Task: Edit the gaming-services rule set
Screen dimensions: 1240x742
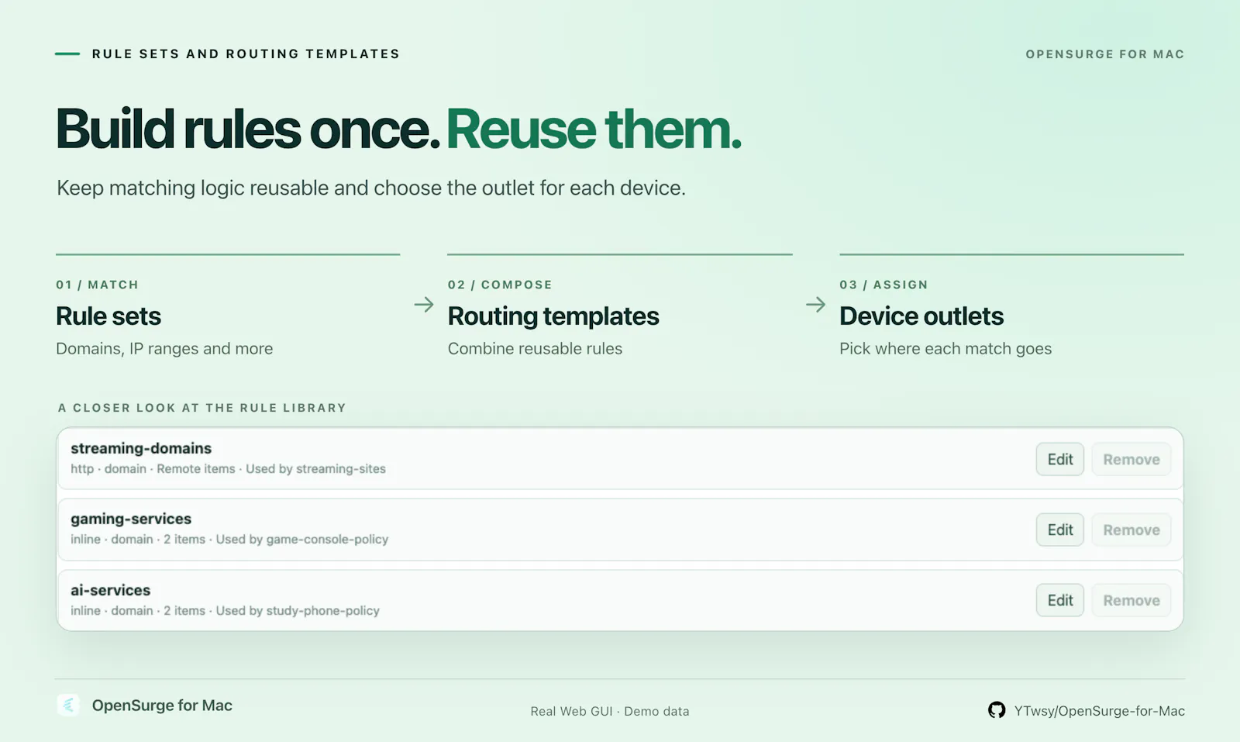Action: click(x=1060, y=530)
